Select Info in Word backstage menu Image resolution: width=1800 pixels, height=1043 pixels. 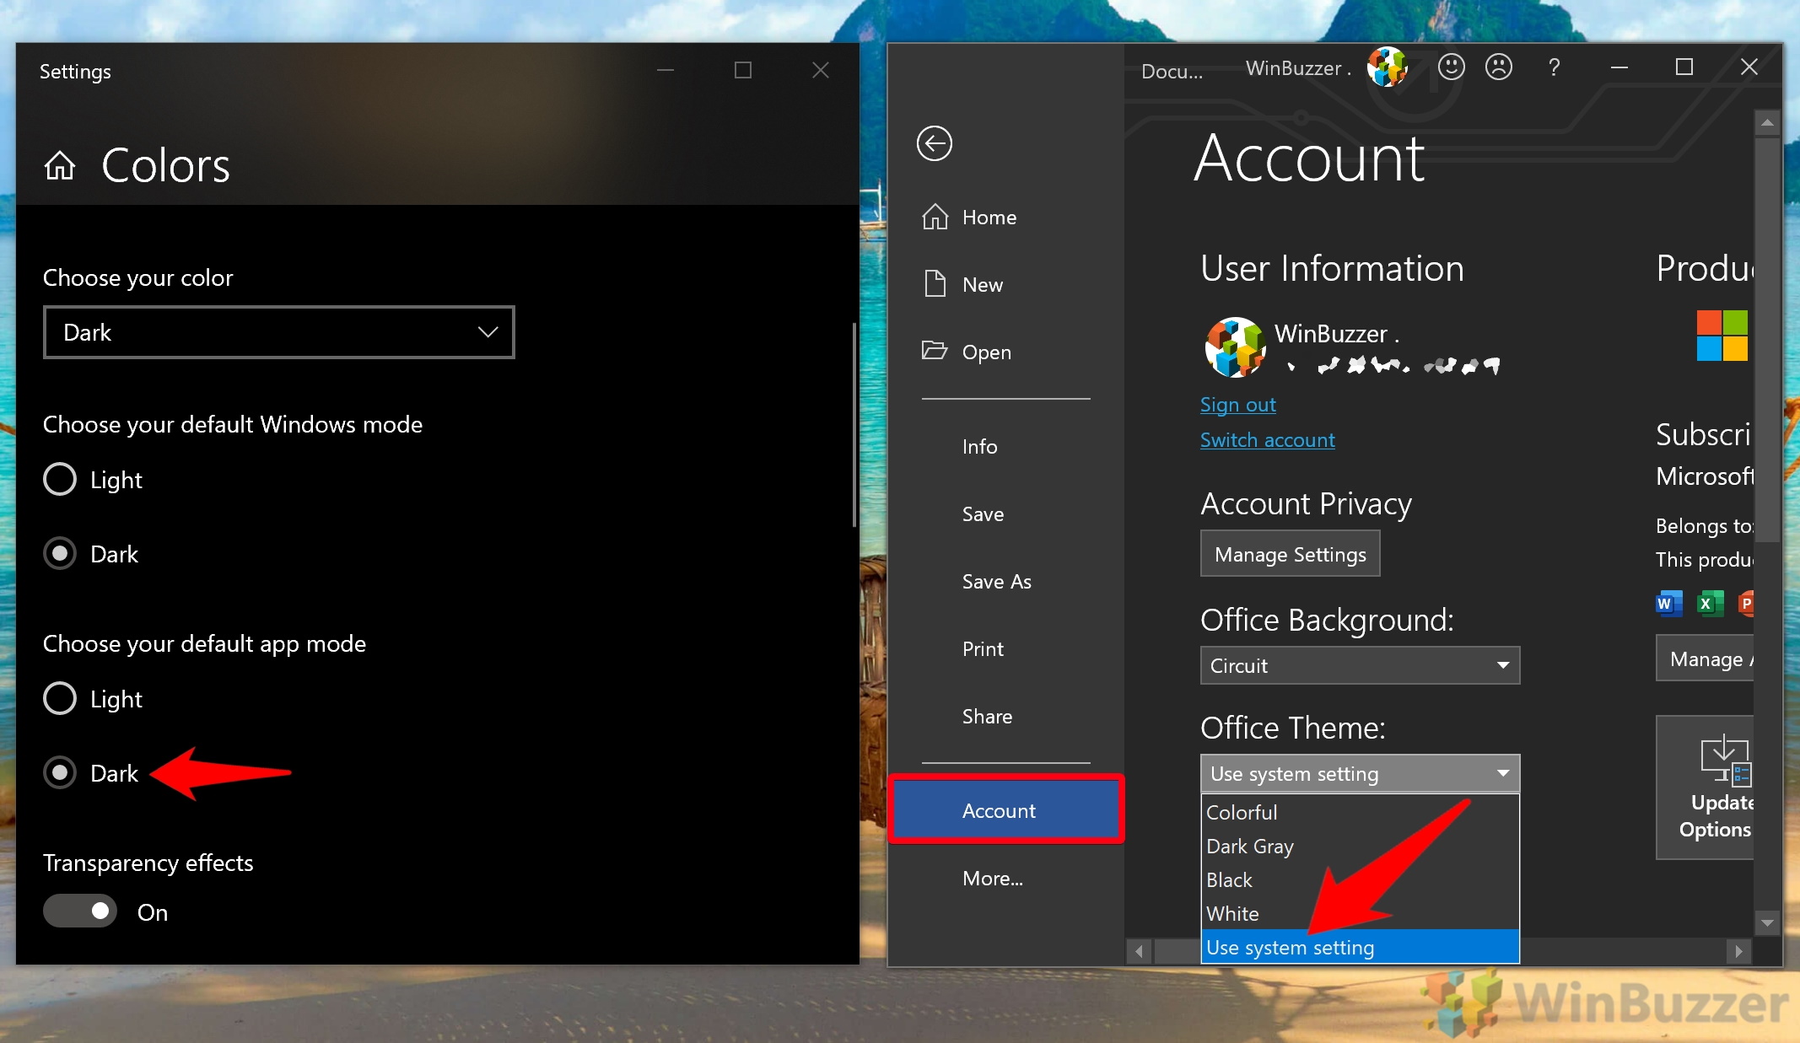click(1005, 446)
